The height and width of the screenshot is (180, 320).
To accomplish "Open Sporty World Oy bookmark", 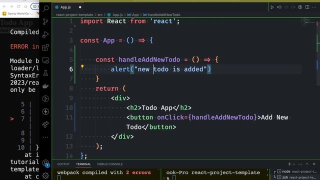I will pos(18,13).
